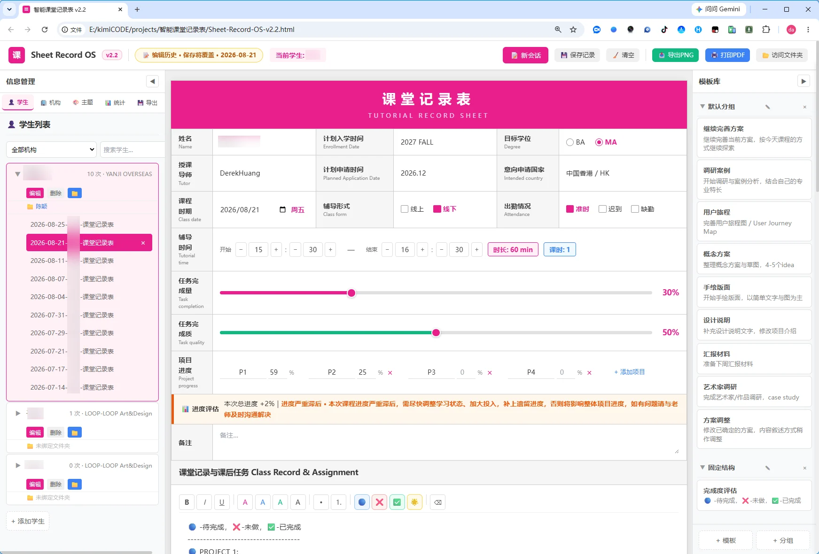Screen dimensions: 819x554
Task: Apply italic formatting in the editor
Action: [204, 502]
